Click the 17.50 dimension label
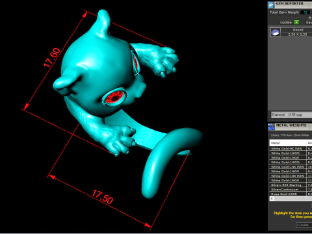The image size is (312, 234). pos(102,197)
